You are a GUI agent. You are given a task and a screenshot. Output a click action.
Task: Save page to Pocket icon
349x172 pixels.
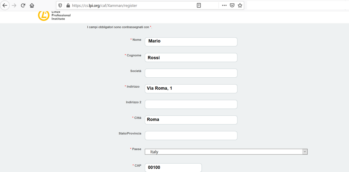coord(232,6)
